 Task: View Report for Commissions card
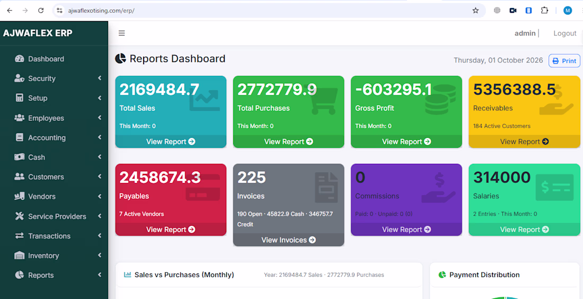[x=407, y=229]
